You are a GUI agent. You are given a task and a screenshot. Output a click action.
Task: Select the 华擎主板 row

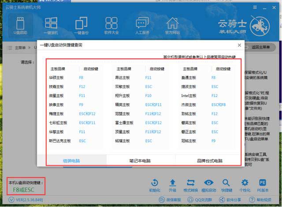[x=75, y=132]
